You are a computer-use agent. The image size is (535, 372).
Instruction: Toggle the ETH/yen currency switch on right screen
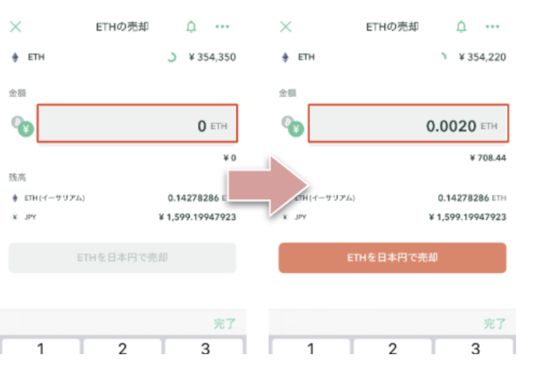point(292,127)
